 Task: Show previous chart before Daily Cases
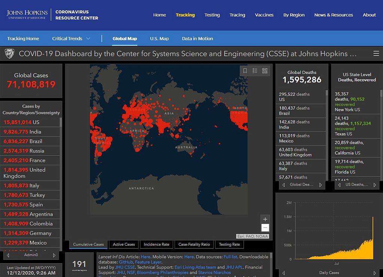tap(284, 273)
